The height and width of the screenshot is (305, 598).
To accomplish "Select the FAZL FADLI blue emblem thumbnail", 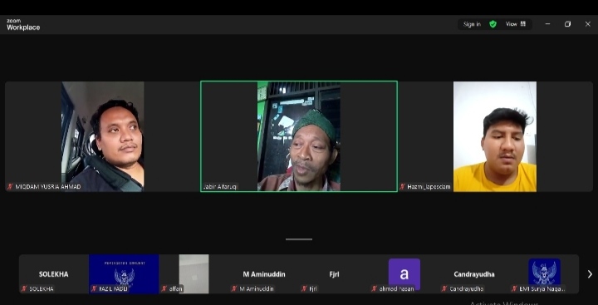I will coord(124,274).
